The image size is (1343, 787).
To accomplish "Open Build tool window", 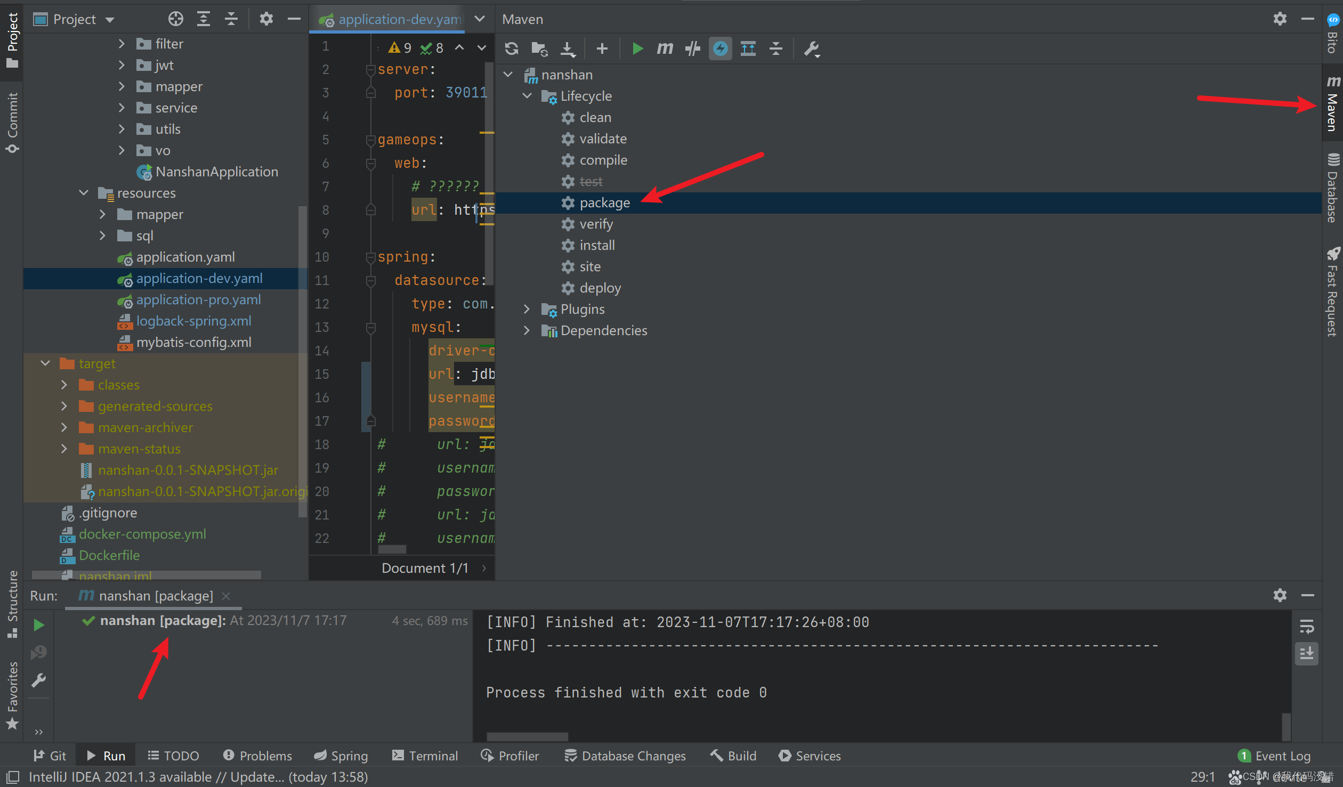I will click(x=733, y=756).
